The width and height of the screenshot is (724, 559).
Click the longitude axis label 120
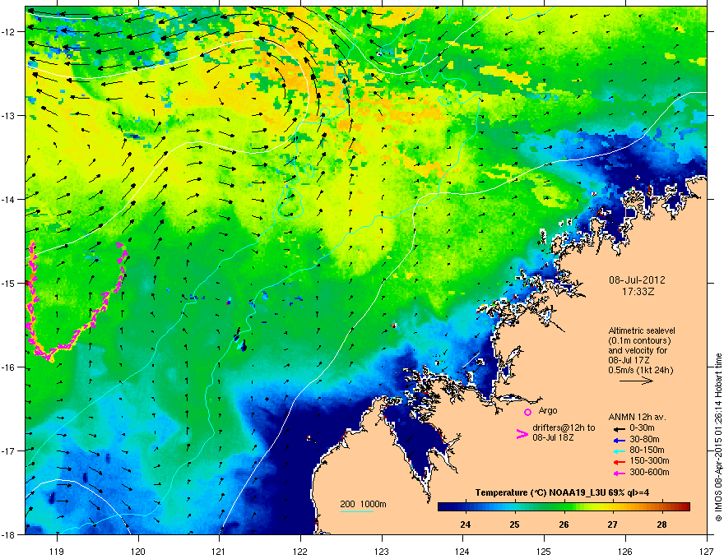click(138, 551)
